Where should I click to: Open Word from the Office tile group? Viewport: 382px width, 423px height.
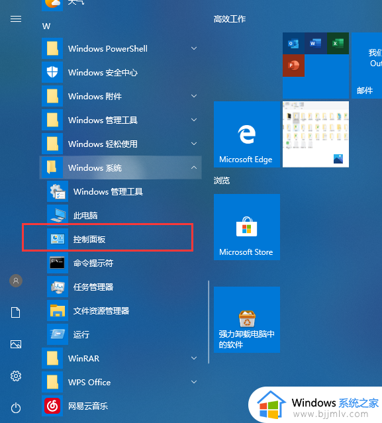coord(316,44)
